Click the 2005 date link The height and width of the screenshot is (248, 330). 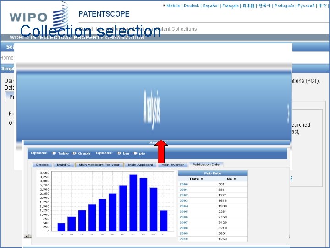pos(183,212)
